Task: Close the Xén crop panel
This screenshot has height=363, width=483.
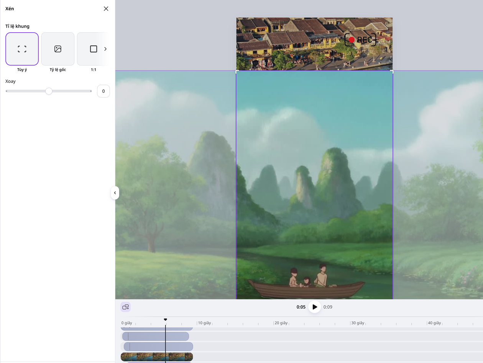Action: [106, 8]
